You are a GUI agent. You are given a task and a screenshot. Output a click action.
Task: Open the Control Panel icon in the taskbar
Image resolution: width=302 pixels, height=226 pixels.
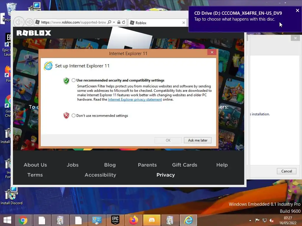pyautogui.click(x=97, y=220)
